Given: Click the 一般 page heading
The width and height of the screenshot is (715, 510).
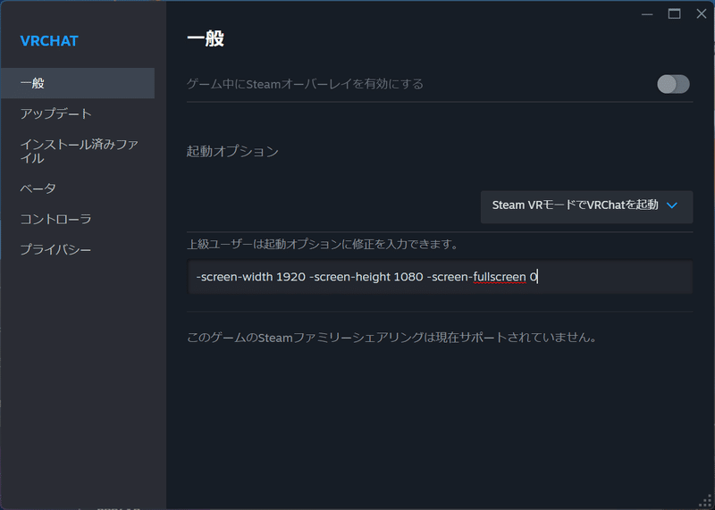Looking at the screenshot, I should (206, 38).
